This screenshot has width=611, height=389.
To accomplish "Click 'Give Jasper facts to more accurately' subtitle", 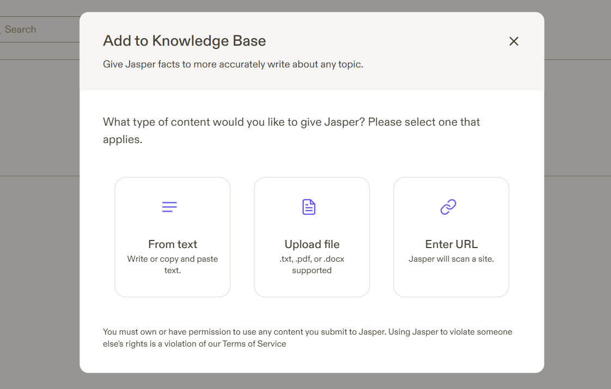I will point(233,64).
